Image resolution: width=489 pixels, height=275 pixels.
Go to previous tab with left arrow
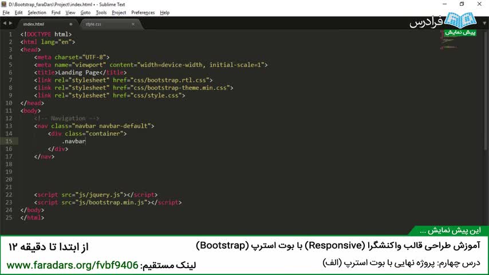click(5, 23)
